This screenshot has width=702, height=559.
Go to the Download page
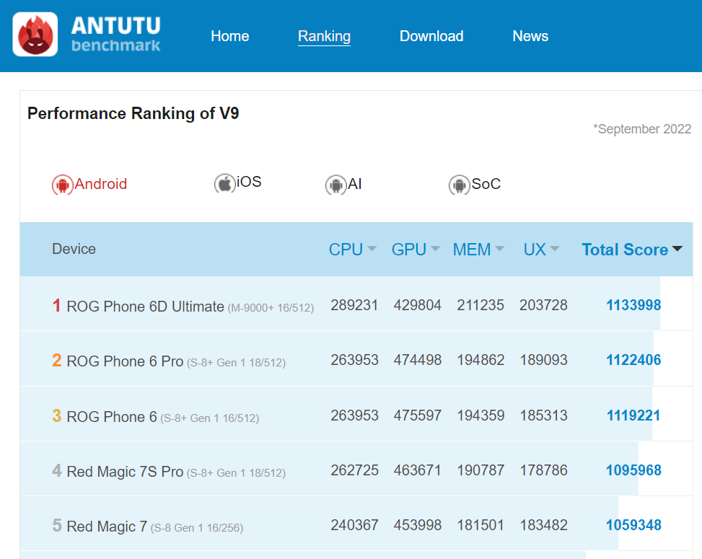coord(431,36)
